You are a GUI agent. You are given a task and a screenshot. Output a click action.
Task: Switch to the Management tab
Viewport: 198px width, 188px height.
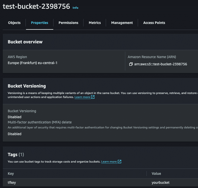click(x=122, y=23)
